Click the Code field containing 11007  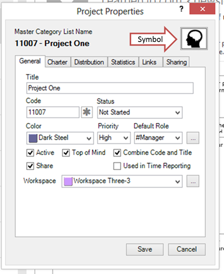(x=53, y=112)
